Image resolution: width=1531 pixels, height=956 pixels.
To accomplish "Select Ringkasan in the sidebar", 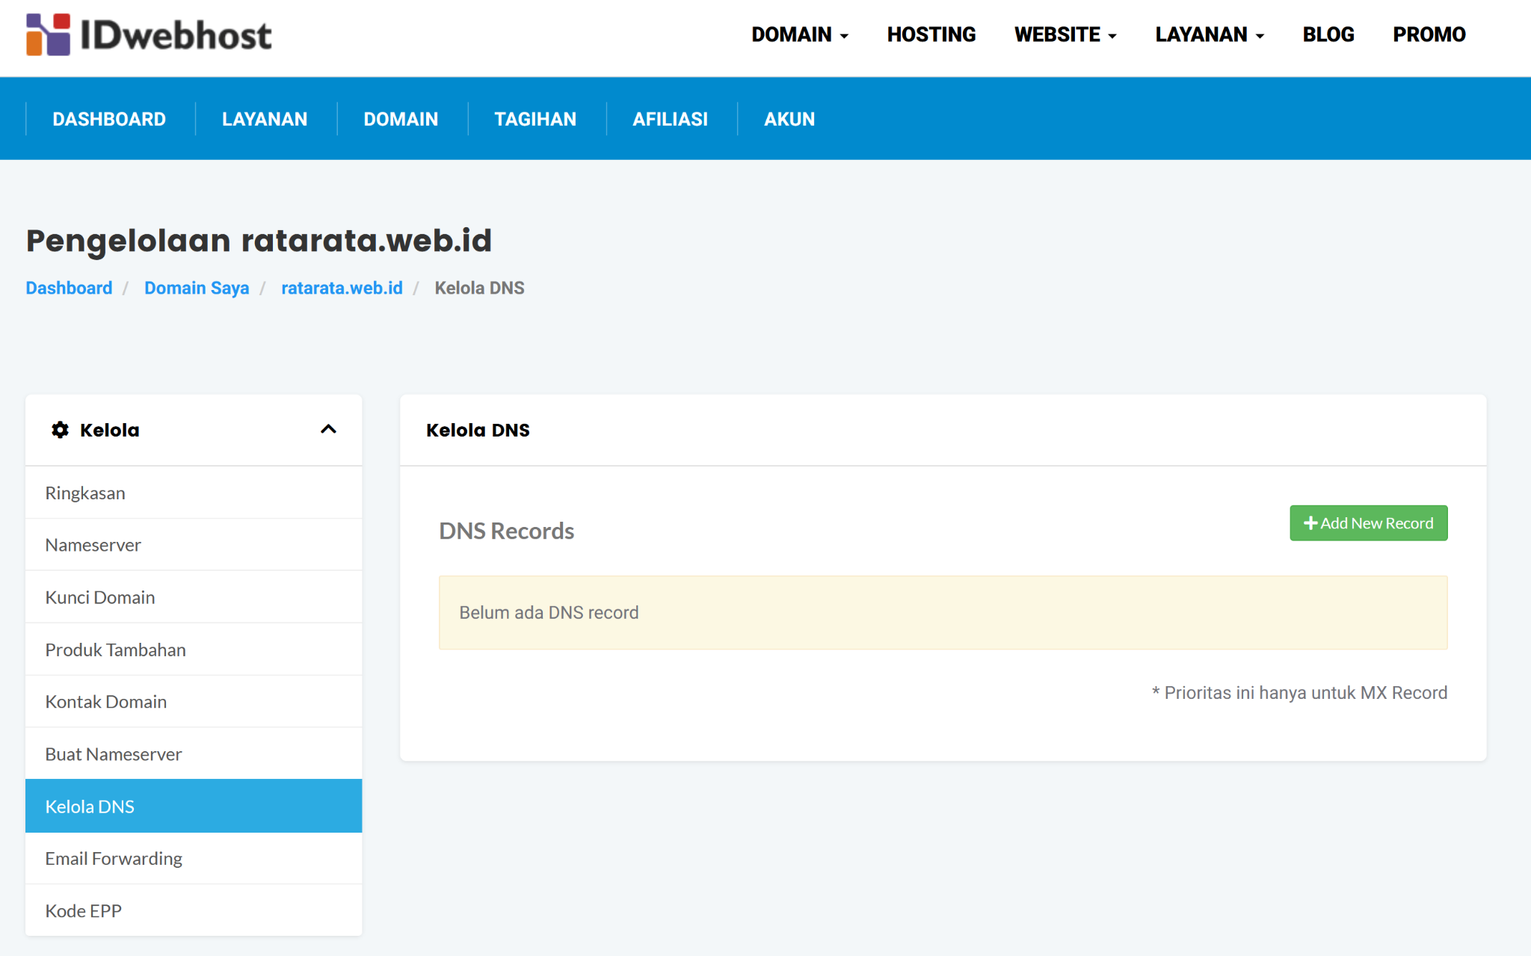I will (194, 493).
